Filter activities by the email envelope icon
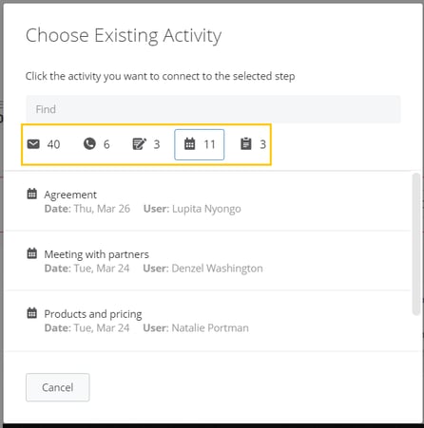Viewport: 424px width, 428px height. pyautogui.click(x=33, y=144)
